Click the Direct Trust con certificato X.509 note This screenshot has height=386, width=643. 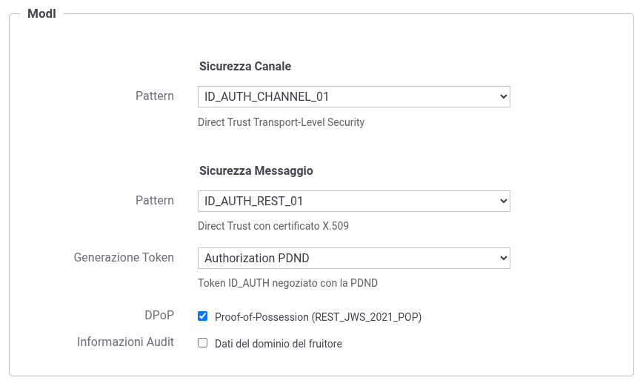click(x=273, y=226)
